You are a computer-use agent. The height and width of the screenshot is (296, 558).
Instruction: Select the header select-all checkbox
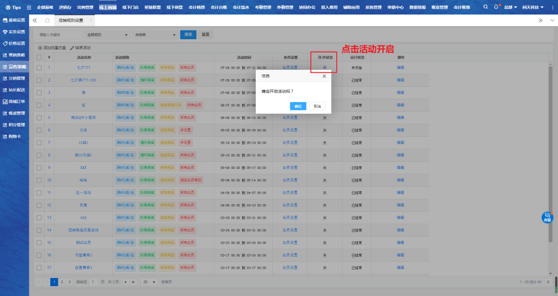coord(39,57)
